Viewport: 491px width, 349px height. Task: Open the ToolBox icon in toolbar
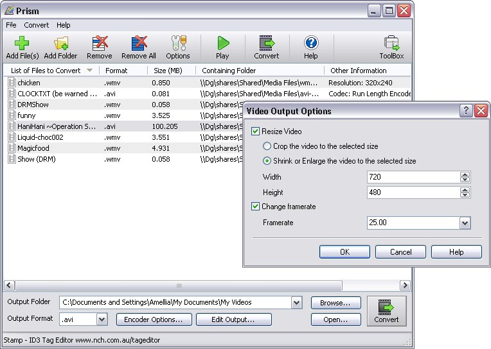pos(391,43)
